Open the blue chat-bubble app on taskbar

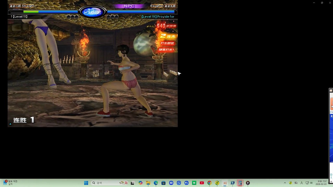(171, 183)
